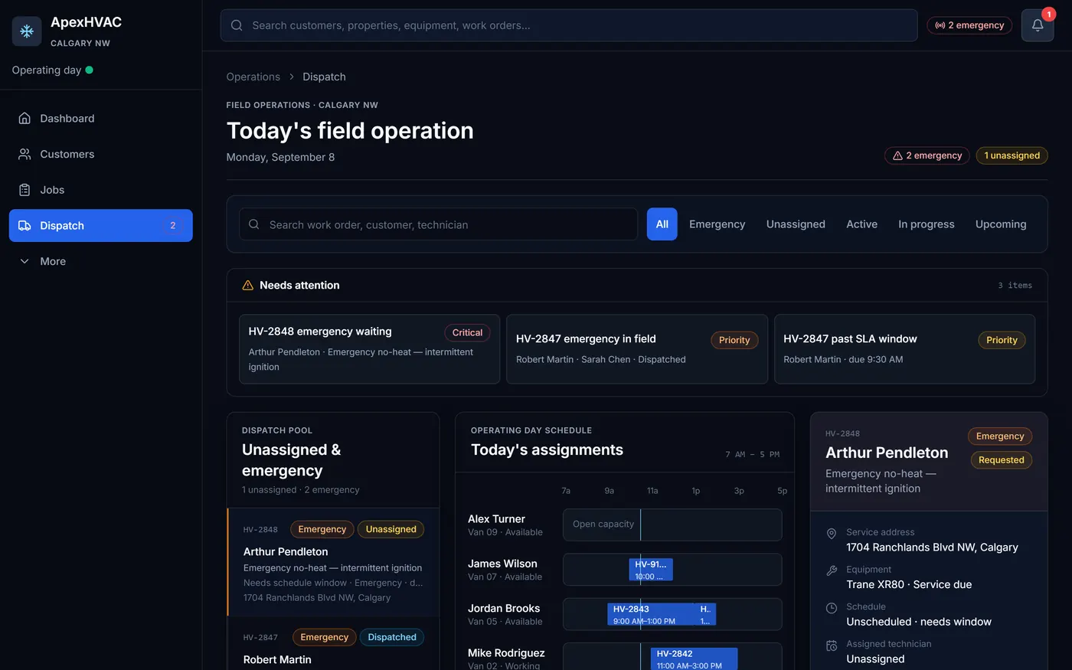Click the Assigned technician calendar icon

(832, 645)
